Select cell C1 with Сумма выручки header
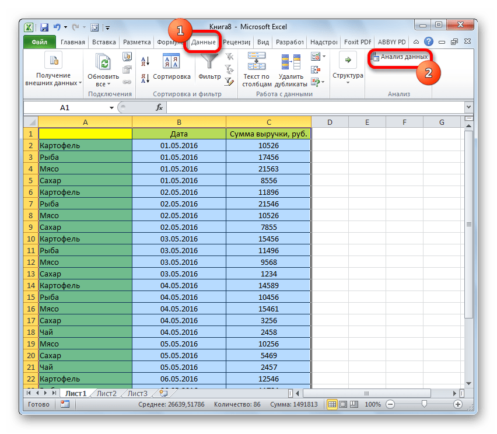This screenshot has height=434, width=497. (x=268, y=134)
